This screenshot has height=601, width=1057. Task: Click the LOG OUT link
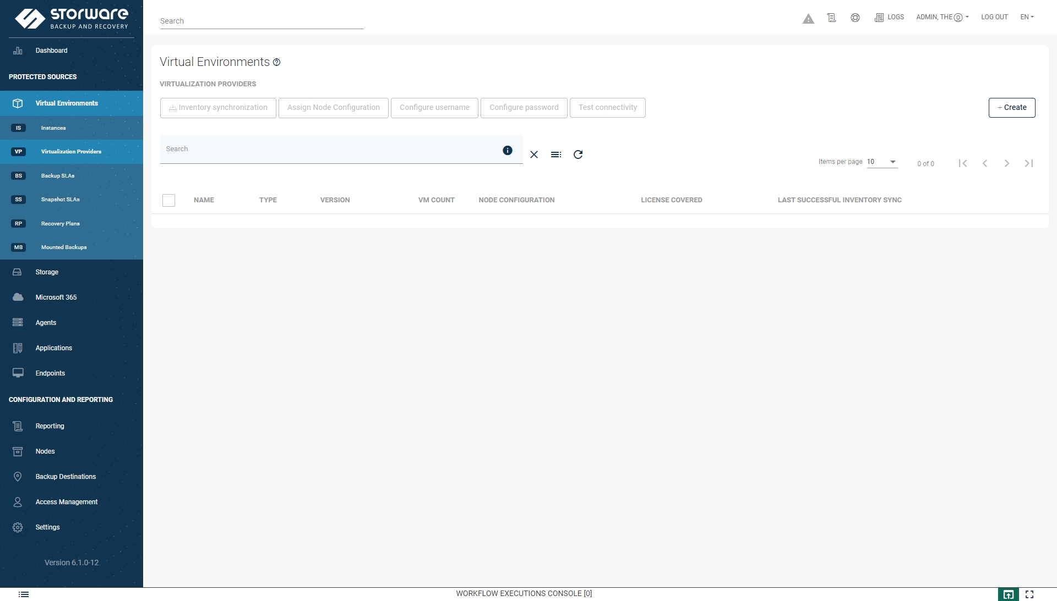pyautogui.click(x=994, y=17)
